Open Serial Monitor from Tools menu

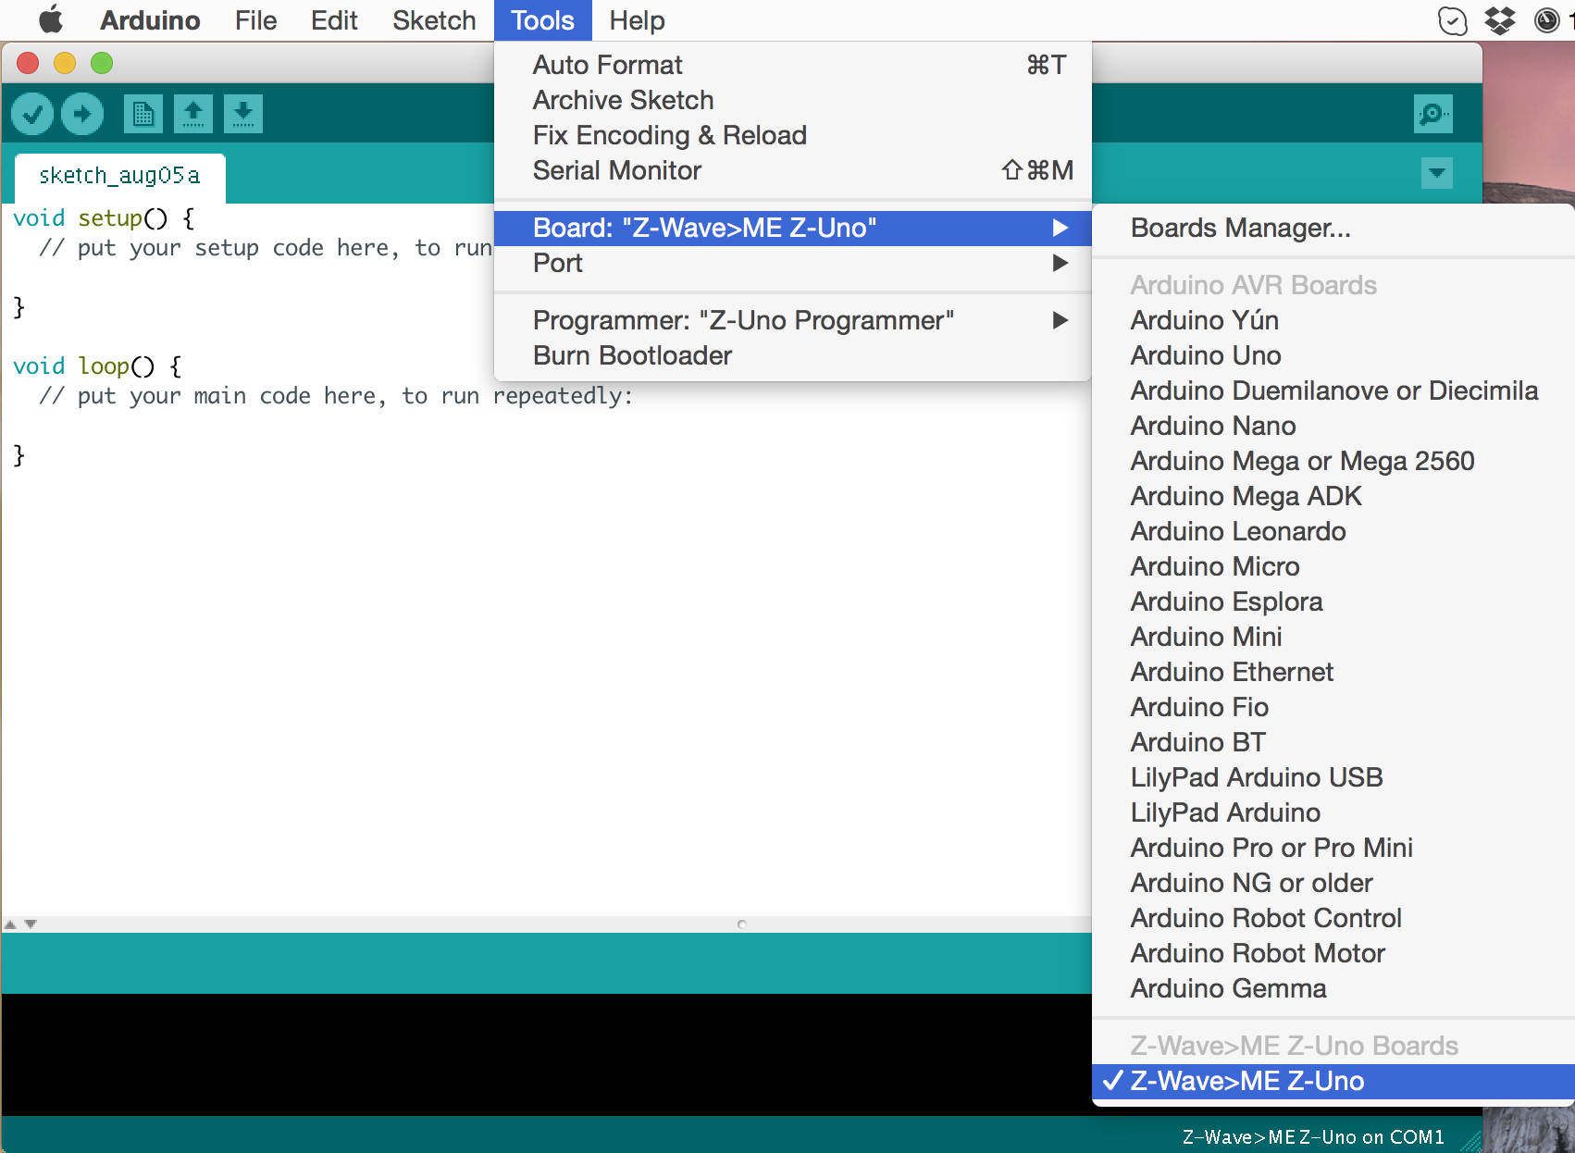793,171
